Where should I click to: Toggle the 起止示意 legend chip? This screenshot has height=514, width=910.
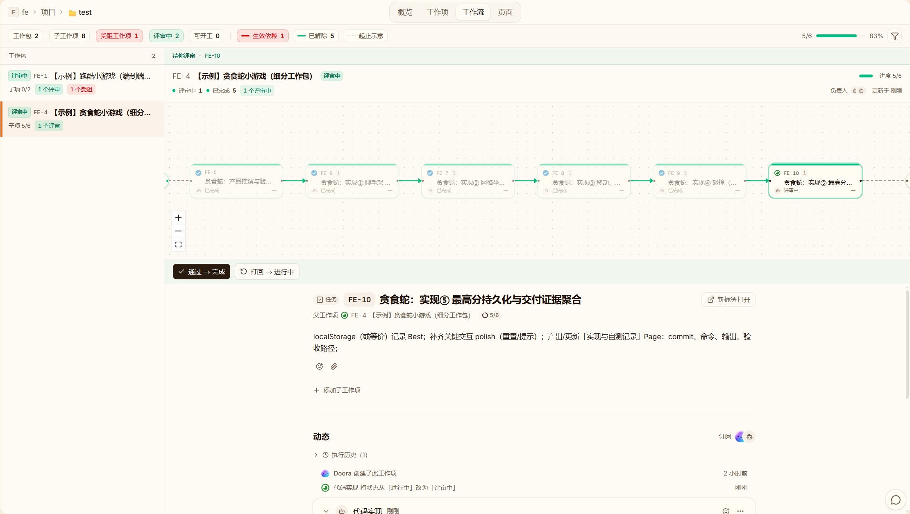click(x=365, y=36)
